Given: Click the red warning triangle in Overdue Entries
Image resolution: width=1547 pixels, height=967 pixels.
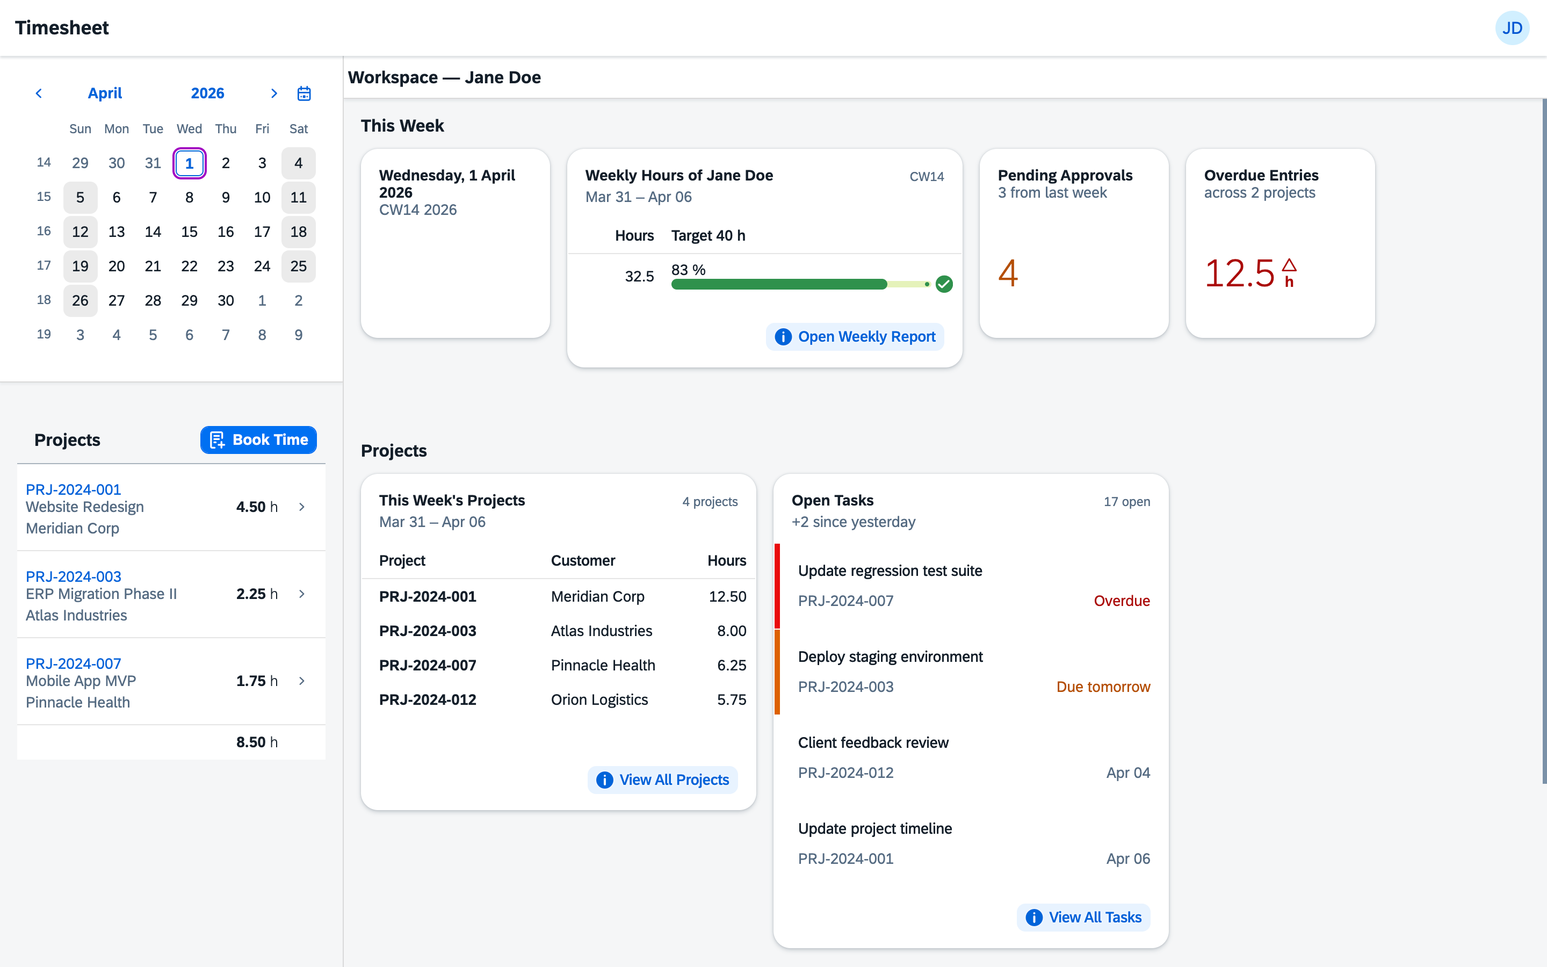Looking at the screenshot, I should (1289, 266).
